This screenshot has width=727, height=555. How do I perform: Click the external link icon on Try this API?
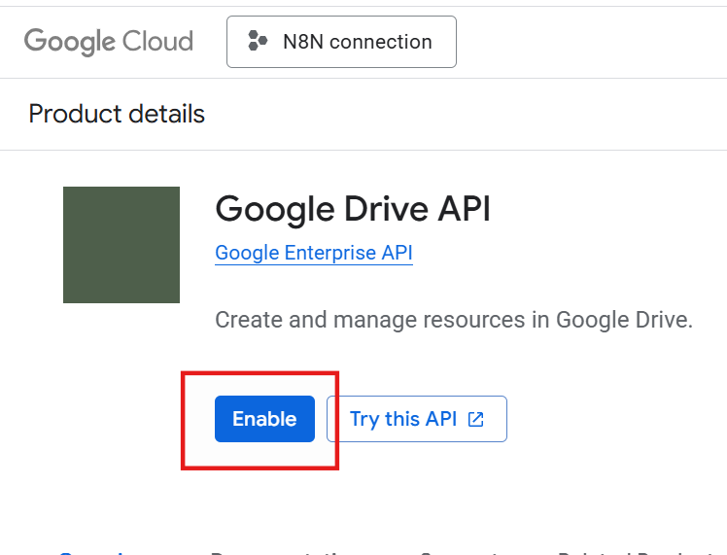tap(476, 419)
